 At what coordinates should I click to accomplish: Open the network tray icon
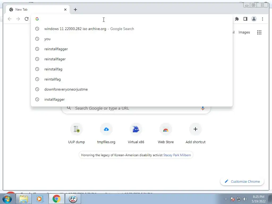click(x=239, y=199)
